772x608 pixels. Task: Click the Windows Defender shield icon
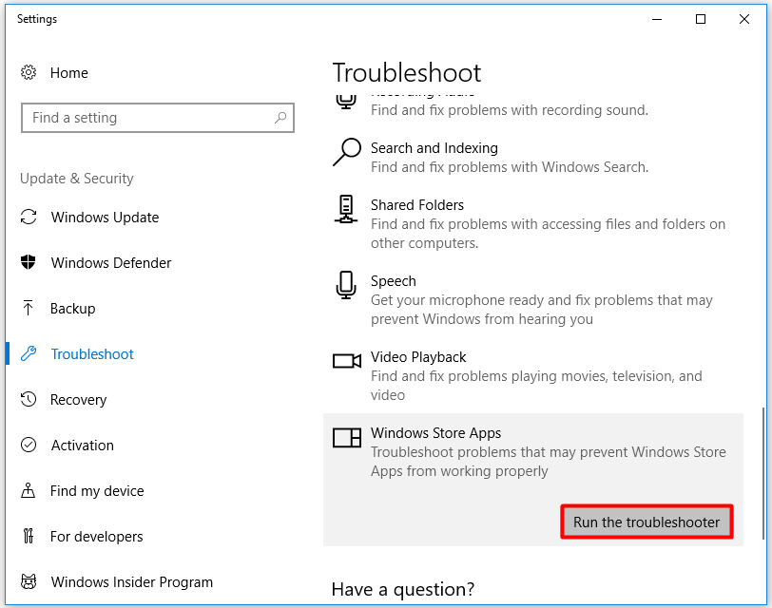[x=29, y=263]
